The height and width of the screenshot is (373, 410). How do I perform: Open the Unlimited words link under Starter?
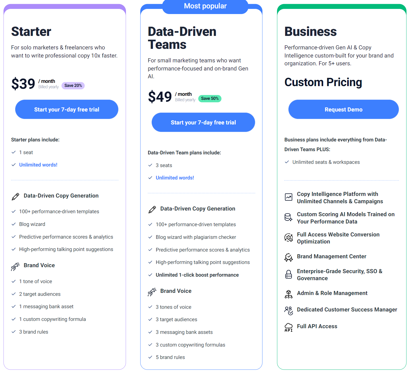38,165
